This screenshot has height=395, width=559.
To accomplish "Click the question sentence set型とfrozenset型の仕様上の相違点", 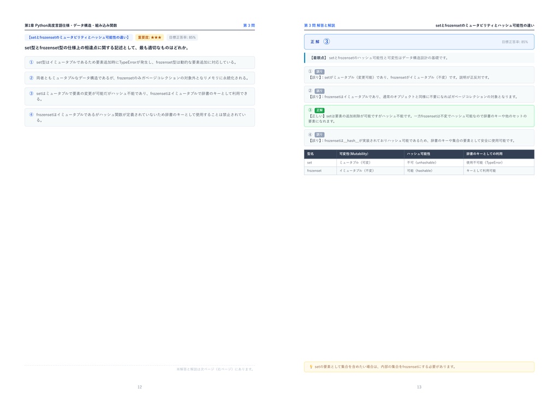I will coord(106,47).
